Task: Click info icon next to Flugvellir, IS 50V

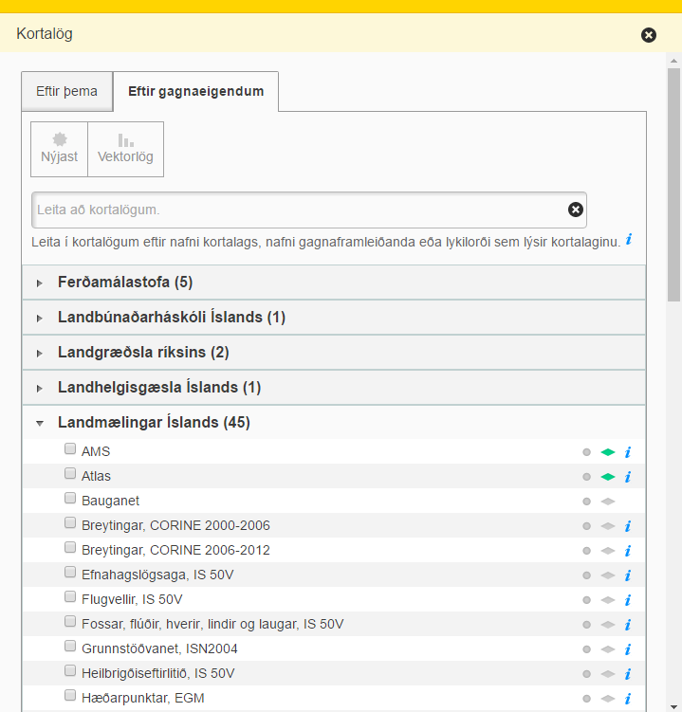Action: click(x=628, y=600)
